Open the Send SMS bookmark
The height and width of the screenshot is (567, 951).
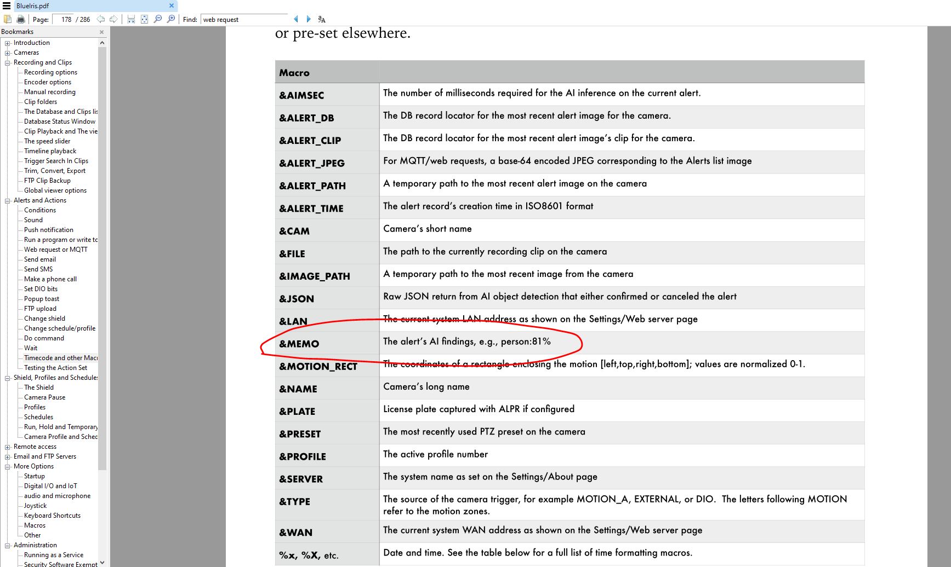point(38,269)
